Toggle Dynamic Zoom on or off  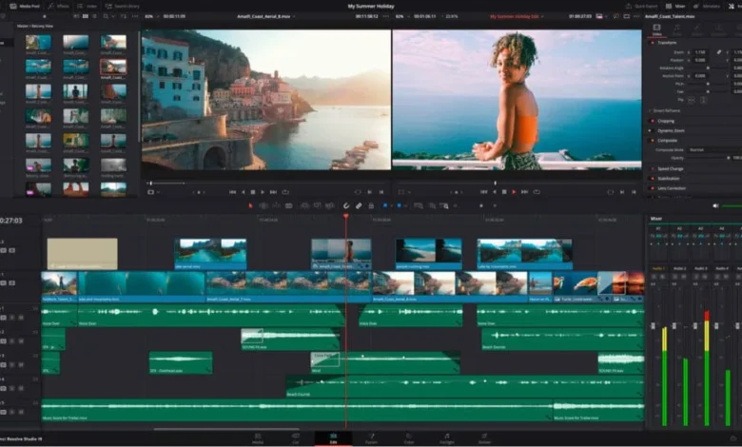653,130
